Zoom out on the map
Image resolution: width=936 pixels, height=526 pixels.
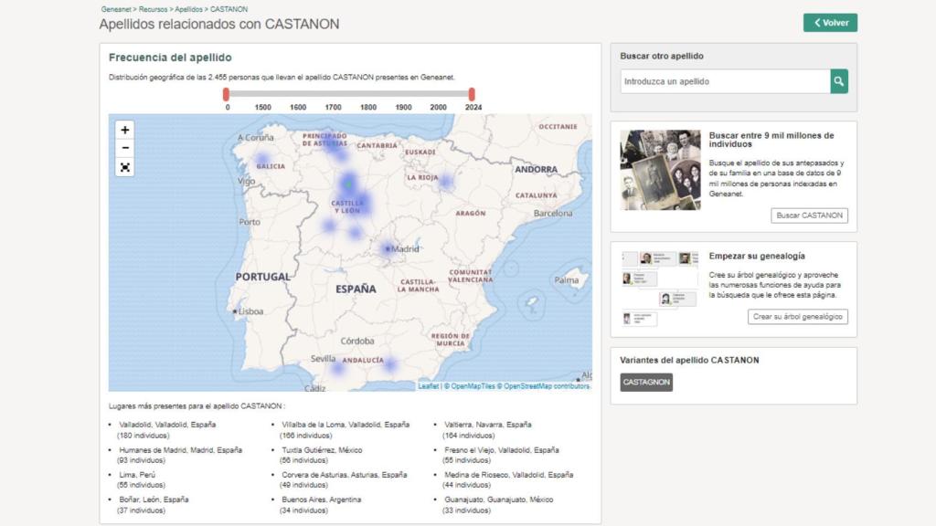pyautogui.click(x=124, y=148)
